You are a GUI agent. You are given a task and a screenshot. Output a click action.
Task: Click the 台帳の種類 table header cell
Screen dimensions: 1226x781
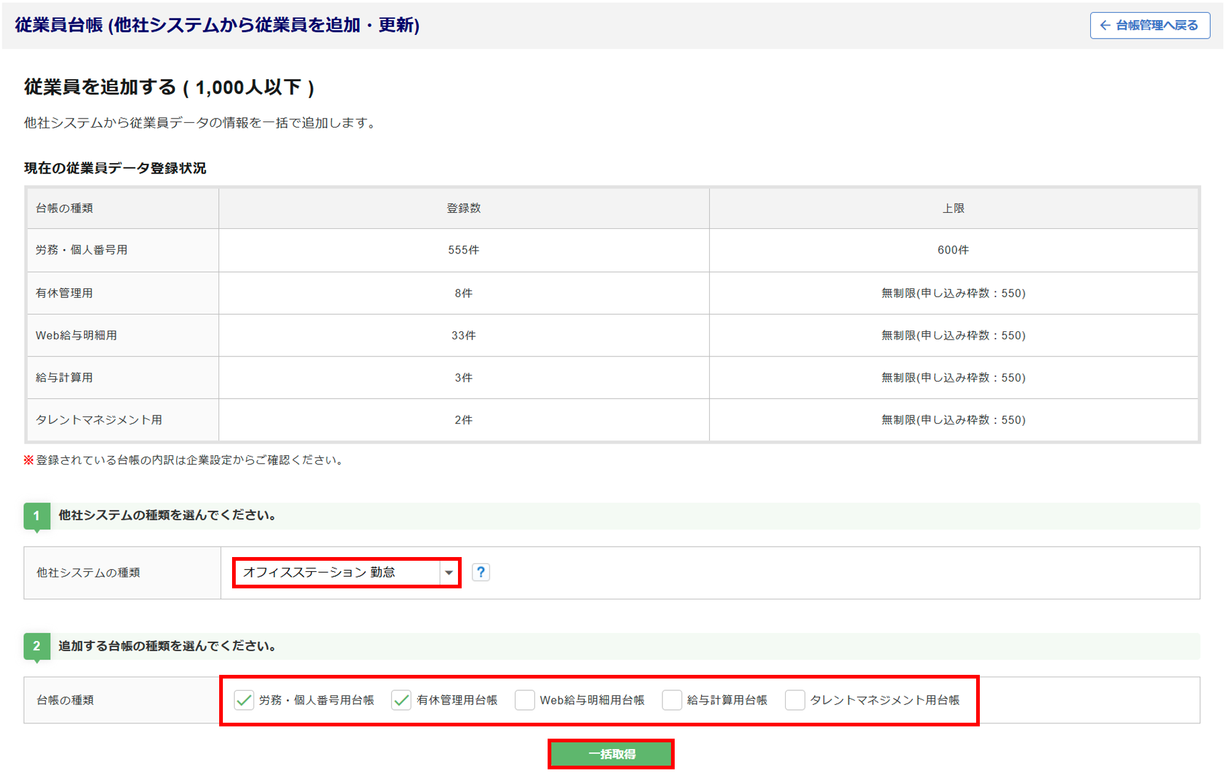point(64,209)
